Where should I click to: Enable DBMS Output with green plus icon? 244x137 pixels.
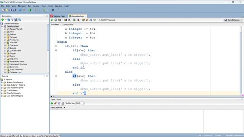(x=52, y=103)
